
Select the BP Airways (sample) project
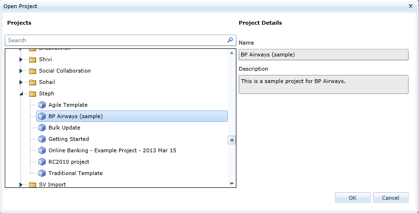(x=76, y=116)
